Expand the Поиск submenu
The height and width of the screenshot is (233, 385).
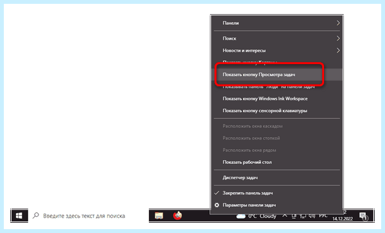click(277, 38)
